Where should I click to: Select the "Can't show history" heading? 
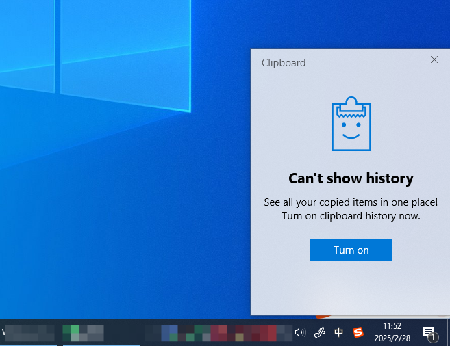pos(351,178)
